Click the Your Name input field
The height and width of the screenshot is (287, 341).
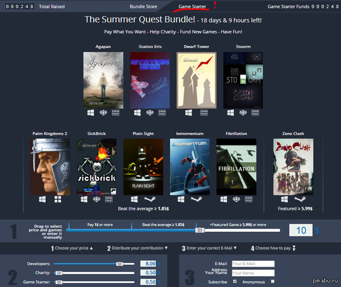coord(253,273)
